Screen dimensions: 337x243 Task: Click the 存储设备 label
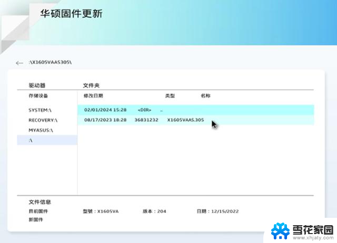click(x=38, y=96)
